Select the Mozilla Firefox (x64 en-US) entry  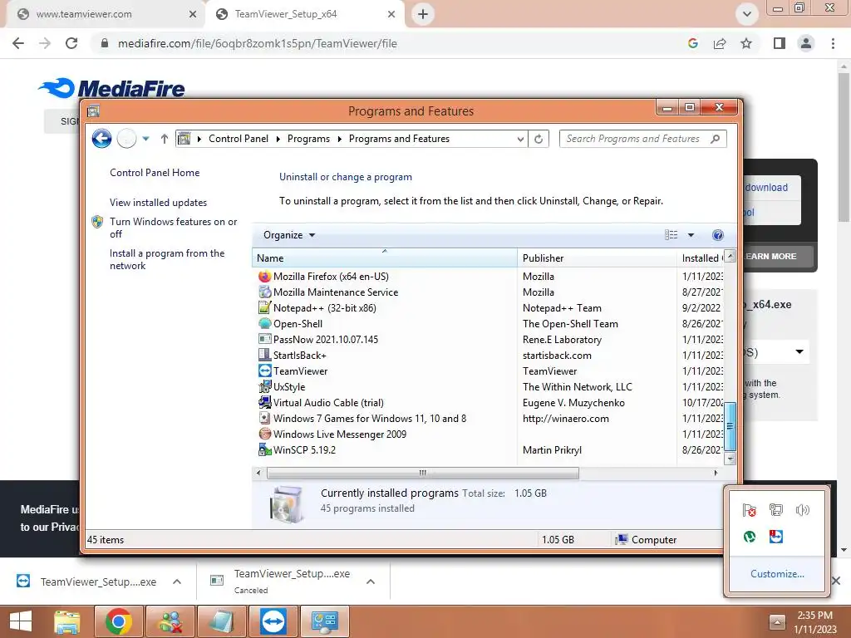click(x=331, y=277)
